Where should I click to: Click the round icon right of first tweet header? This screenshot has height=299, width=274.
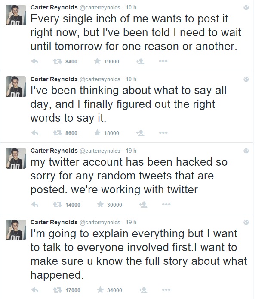pos(246,8)
